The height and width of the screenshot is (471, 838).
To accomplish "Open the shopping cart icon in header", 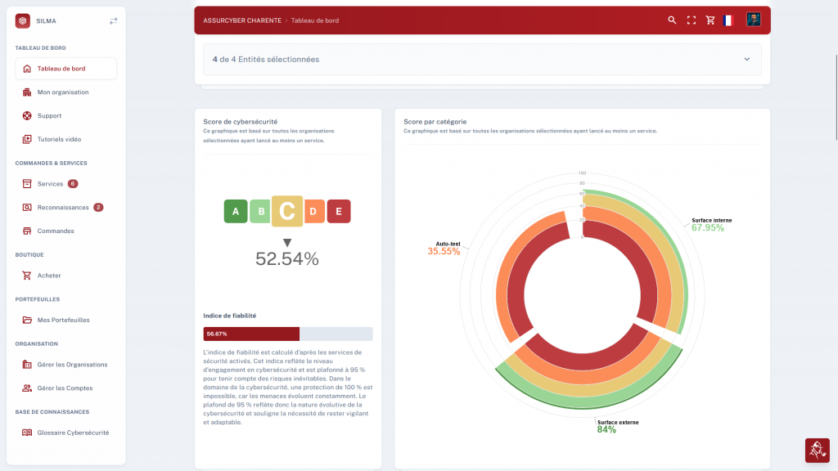I will (710, 20).
